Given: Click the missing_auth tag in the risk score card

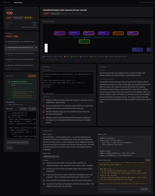Looking at the screenshot, I should 18,18.
